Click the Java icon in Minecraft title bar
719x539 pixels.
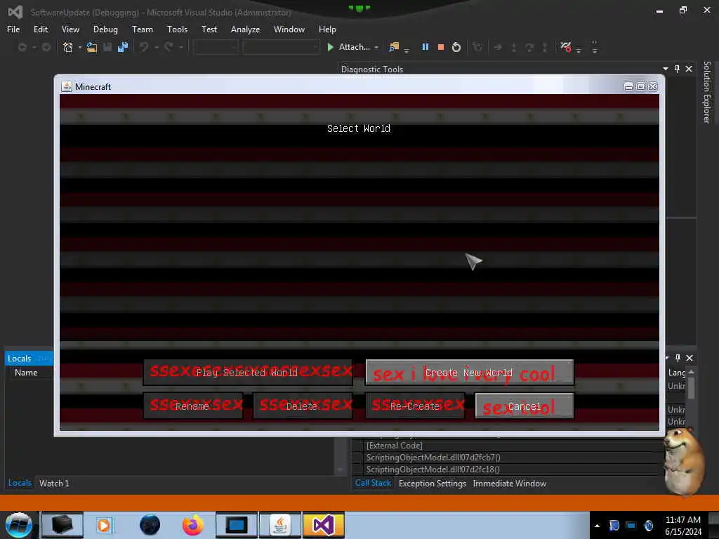tap(67, 86)
